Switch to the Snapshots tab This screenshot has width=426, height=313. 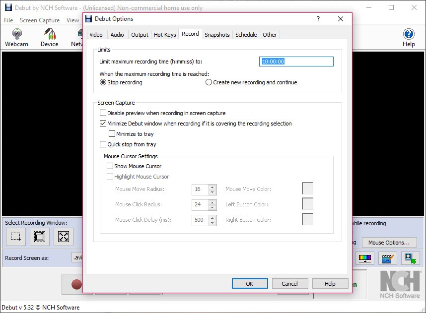point(217,35)
